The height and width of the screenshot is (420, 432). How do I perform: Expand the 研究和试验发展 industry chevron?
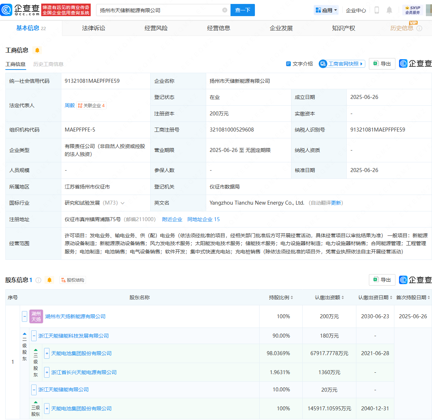pos(123,203)
